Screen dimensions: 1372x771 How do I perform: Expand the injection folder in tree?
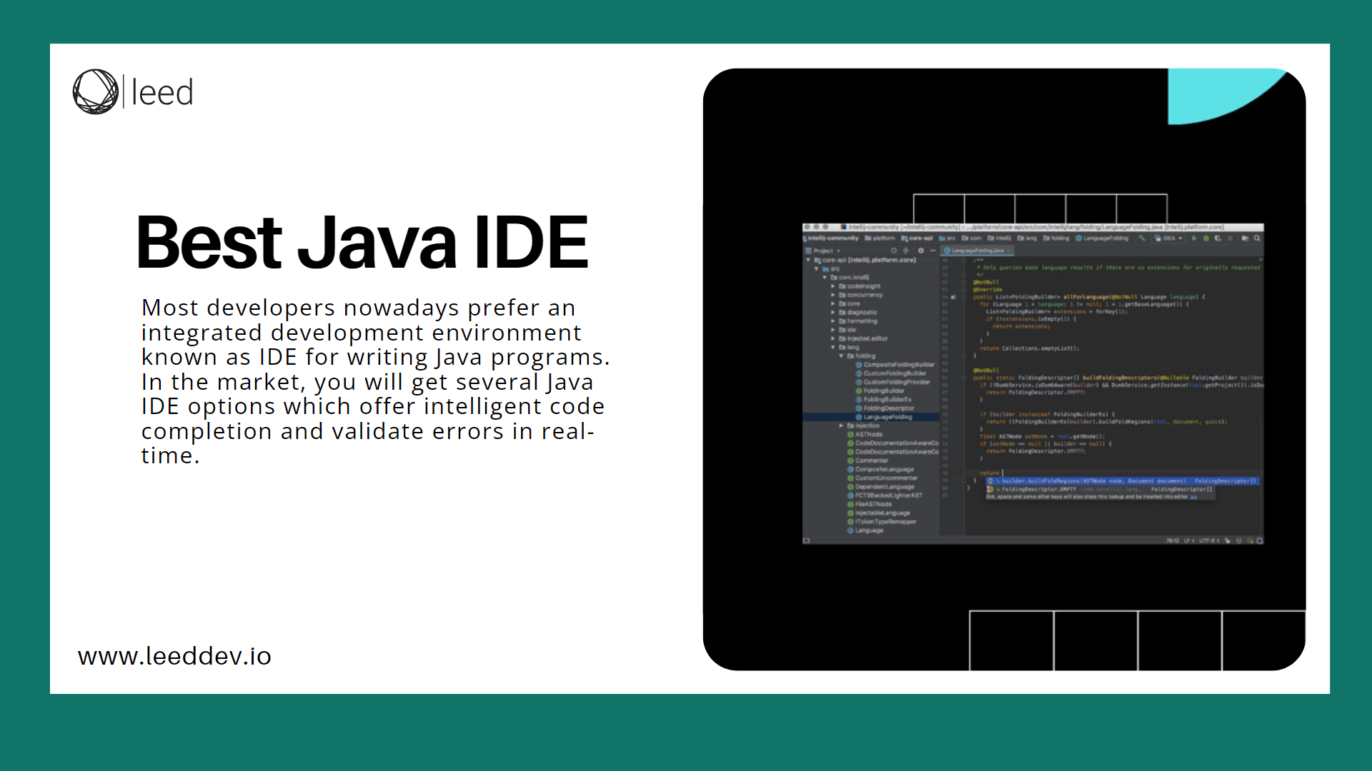(841, 425)
